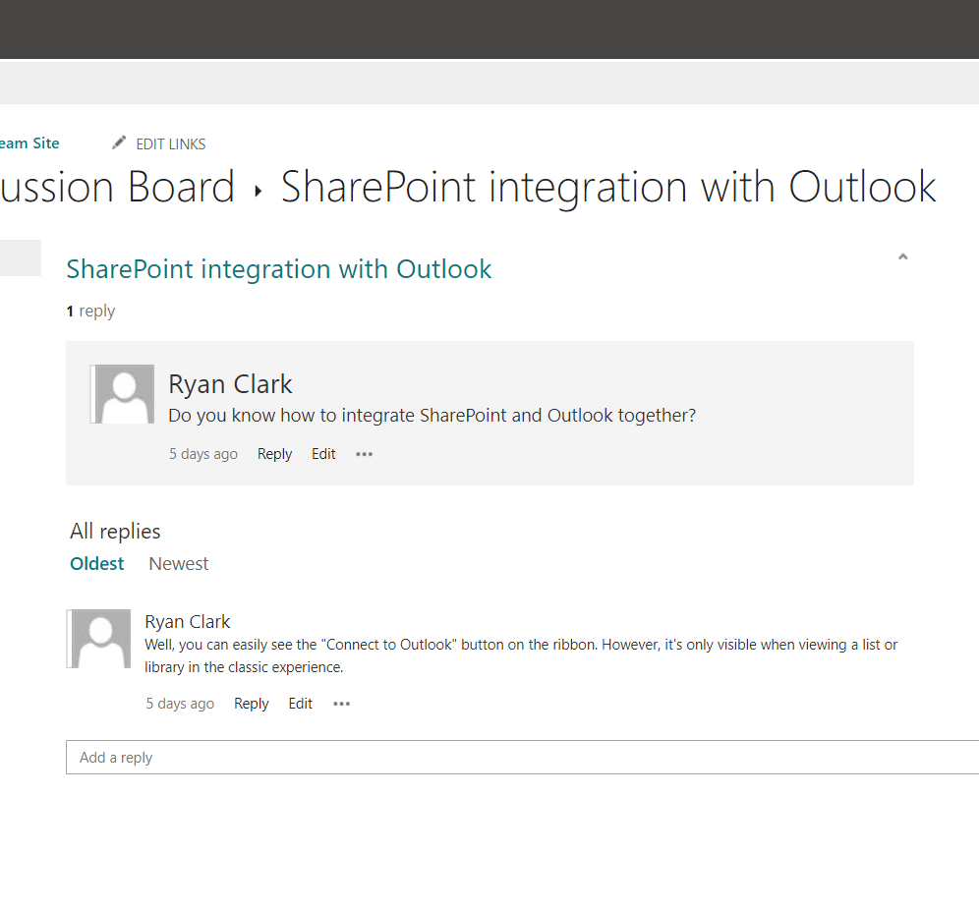The height and width of the screenshot is (910, 979).
Task: Click Ryan Clark's avatar in the reply
Action: click(98, 639)
